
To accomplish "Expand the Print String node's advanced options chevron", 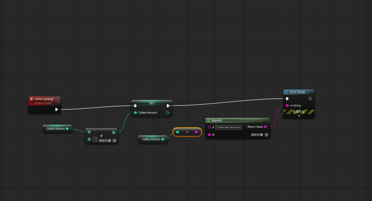I will pos(299,116).
